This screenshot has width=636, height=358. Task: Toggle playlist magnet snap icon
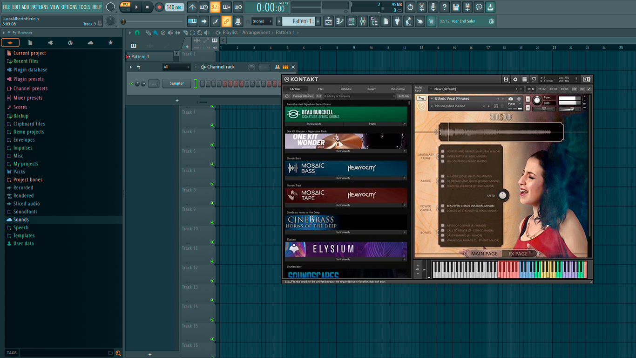[x=137, y=33]
